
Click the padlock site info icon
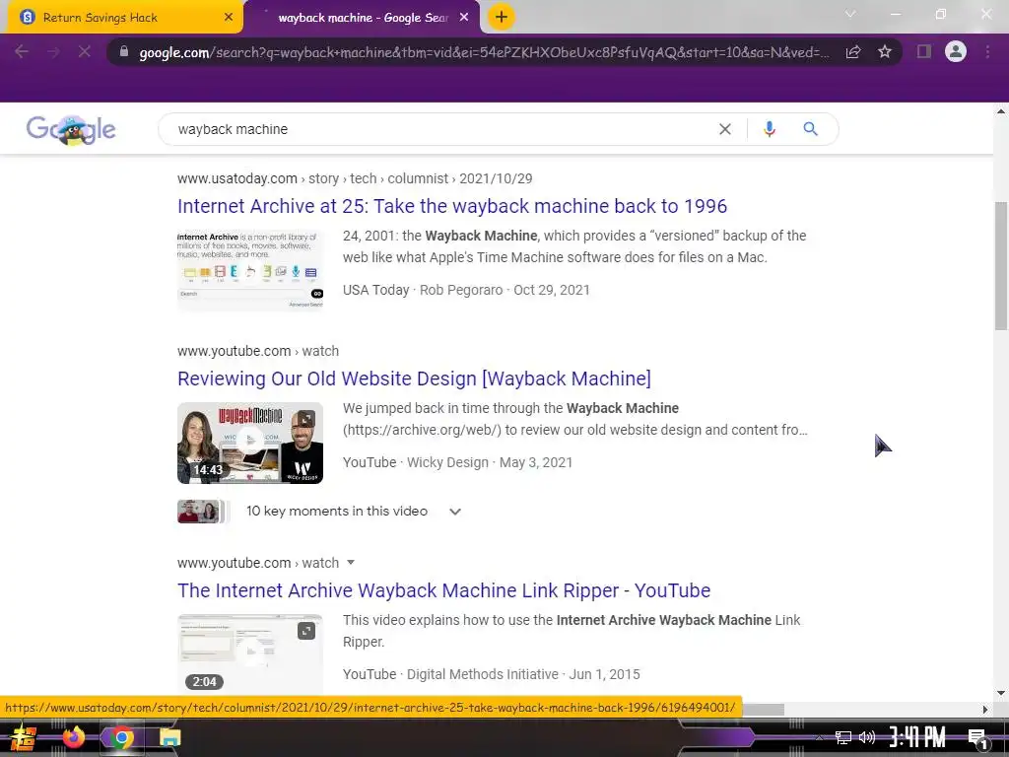point(124,51)
